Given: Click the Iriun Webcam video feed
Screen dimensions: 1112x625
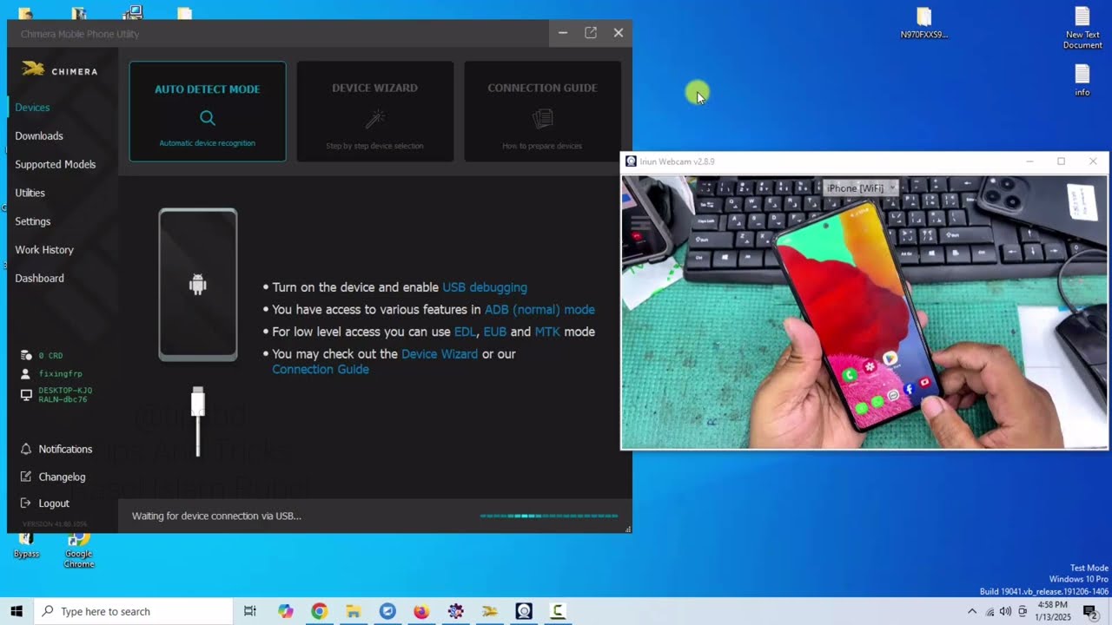Looking at the screenshot, I should 864,312.
